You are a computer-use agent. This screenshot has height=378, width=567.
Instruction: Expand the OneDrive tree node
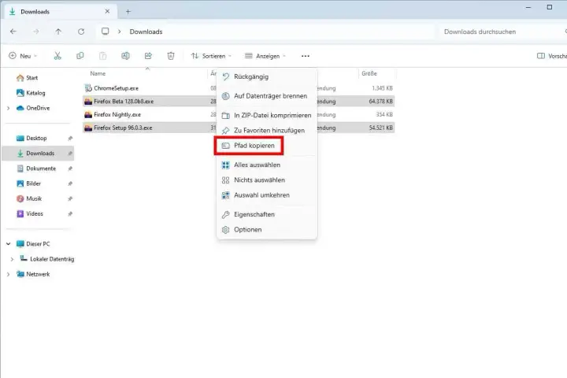[9, 108]
